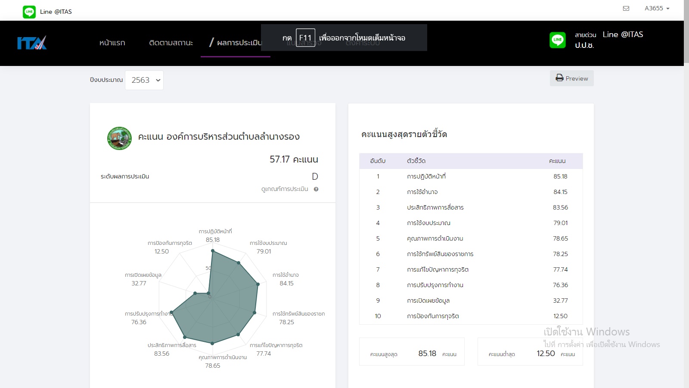
Task: Select the การแก้ไขปัญหาการทุจริต table row
Action: coord(471,269)
